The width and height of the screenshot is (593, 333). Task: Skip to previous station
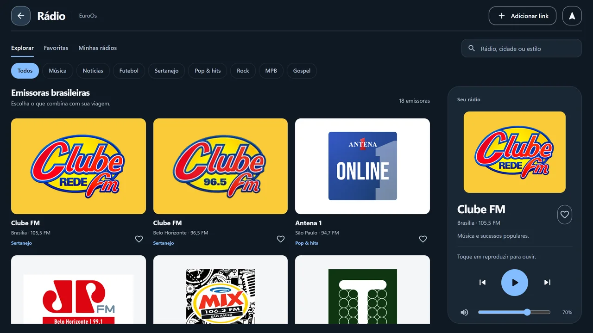pos(482,282)
